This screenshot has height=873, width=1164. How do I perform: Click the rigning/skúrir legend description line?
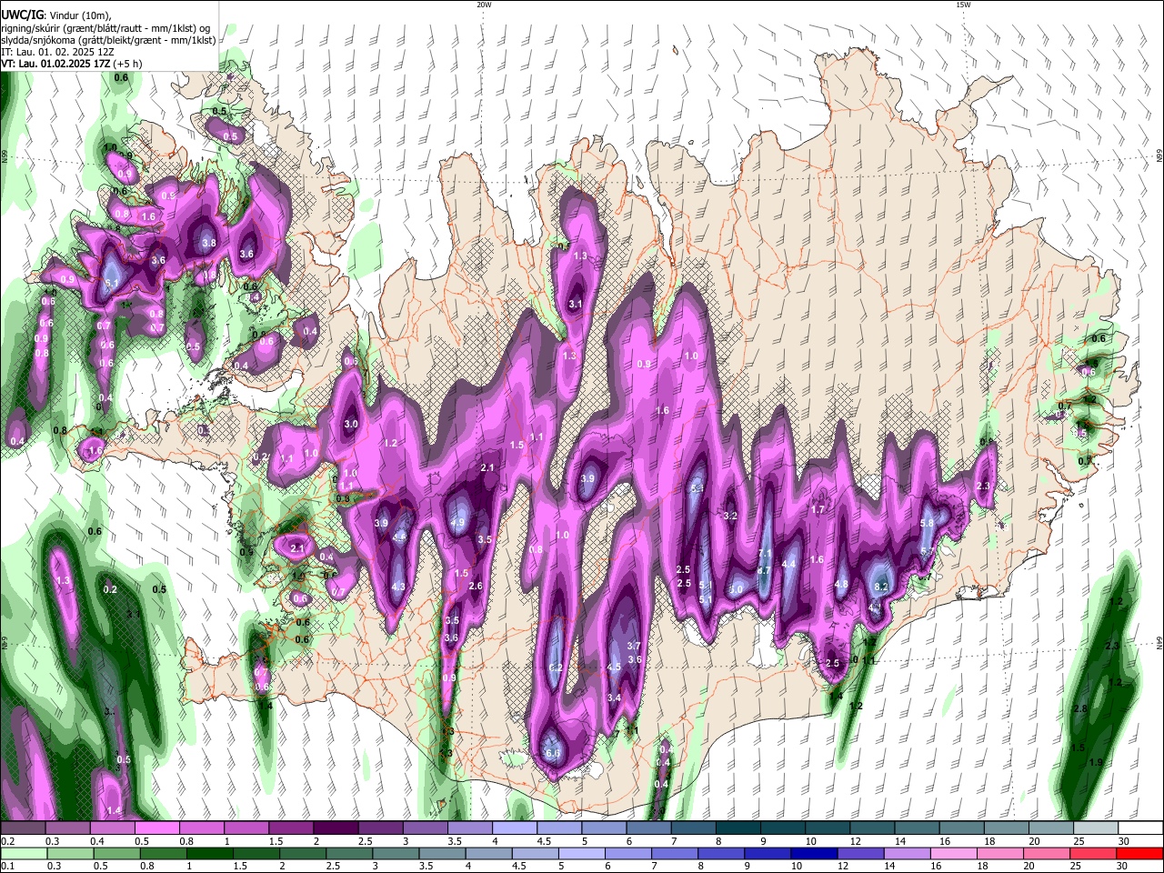coord(105,27)
